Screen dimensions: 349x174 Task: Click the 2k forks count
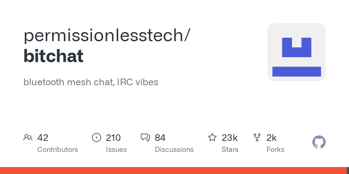(272, 138)
